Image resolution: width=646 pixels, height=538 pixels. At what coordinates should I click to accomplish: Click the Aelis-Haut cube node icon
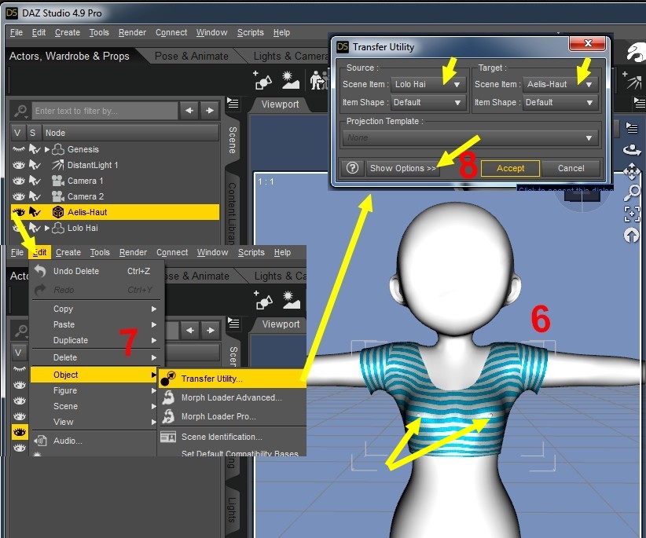(x=57, y=212)
